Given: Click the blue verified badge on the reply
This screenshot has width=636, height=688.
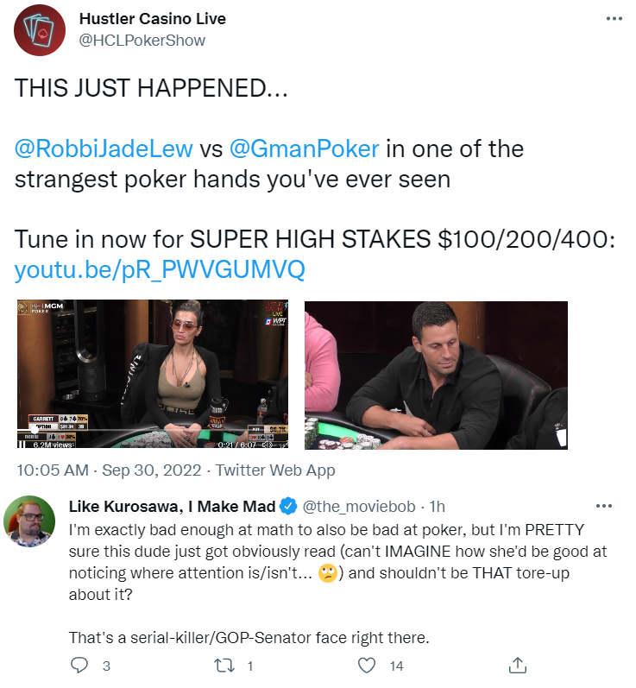Looking at the screenshot, I should click(291, 506).
